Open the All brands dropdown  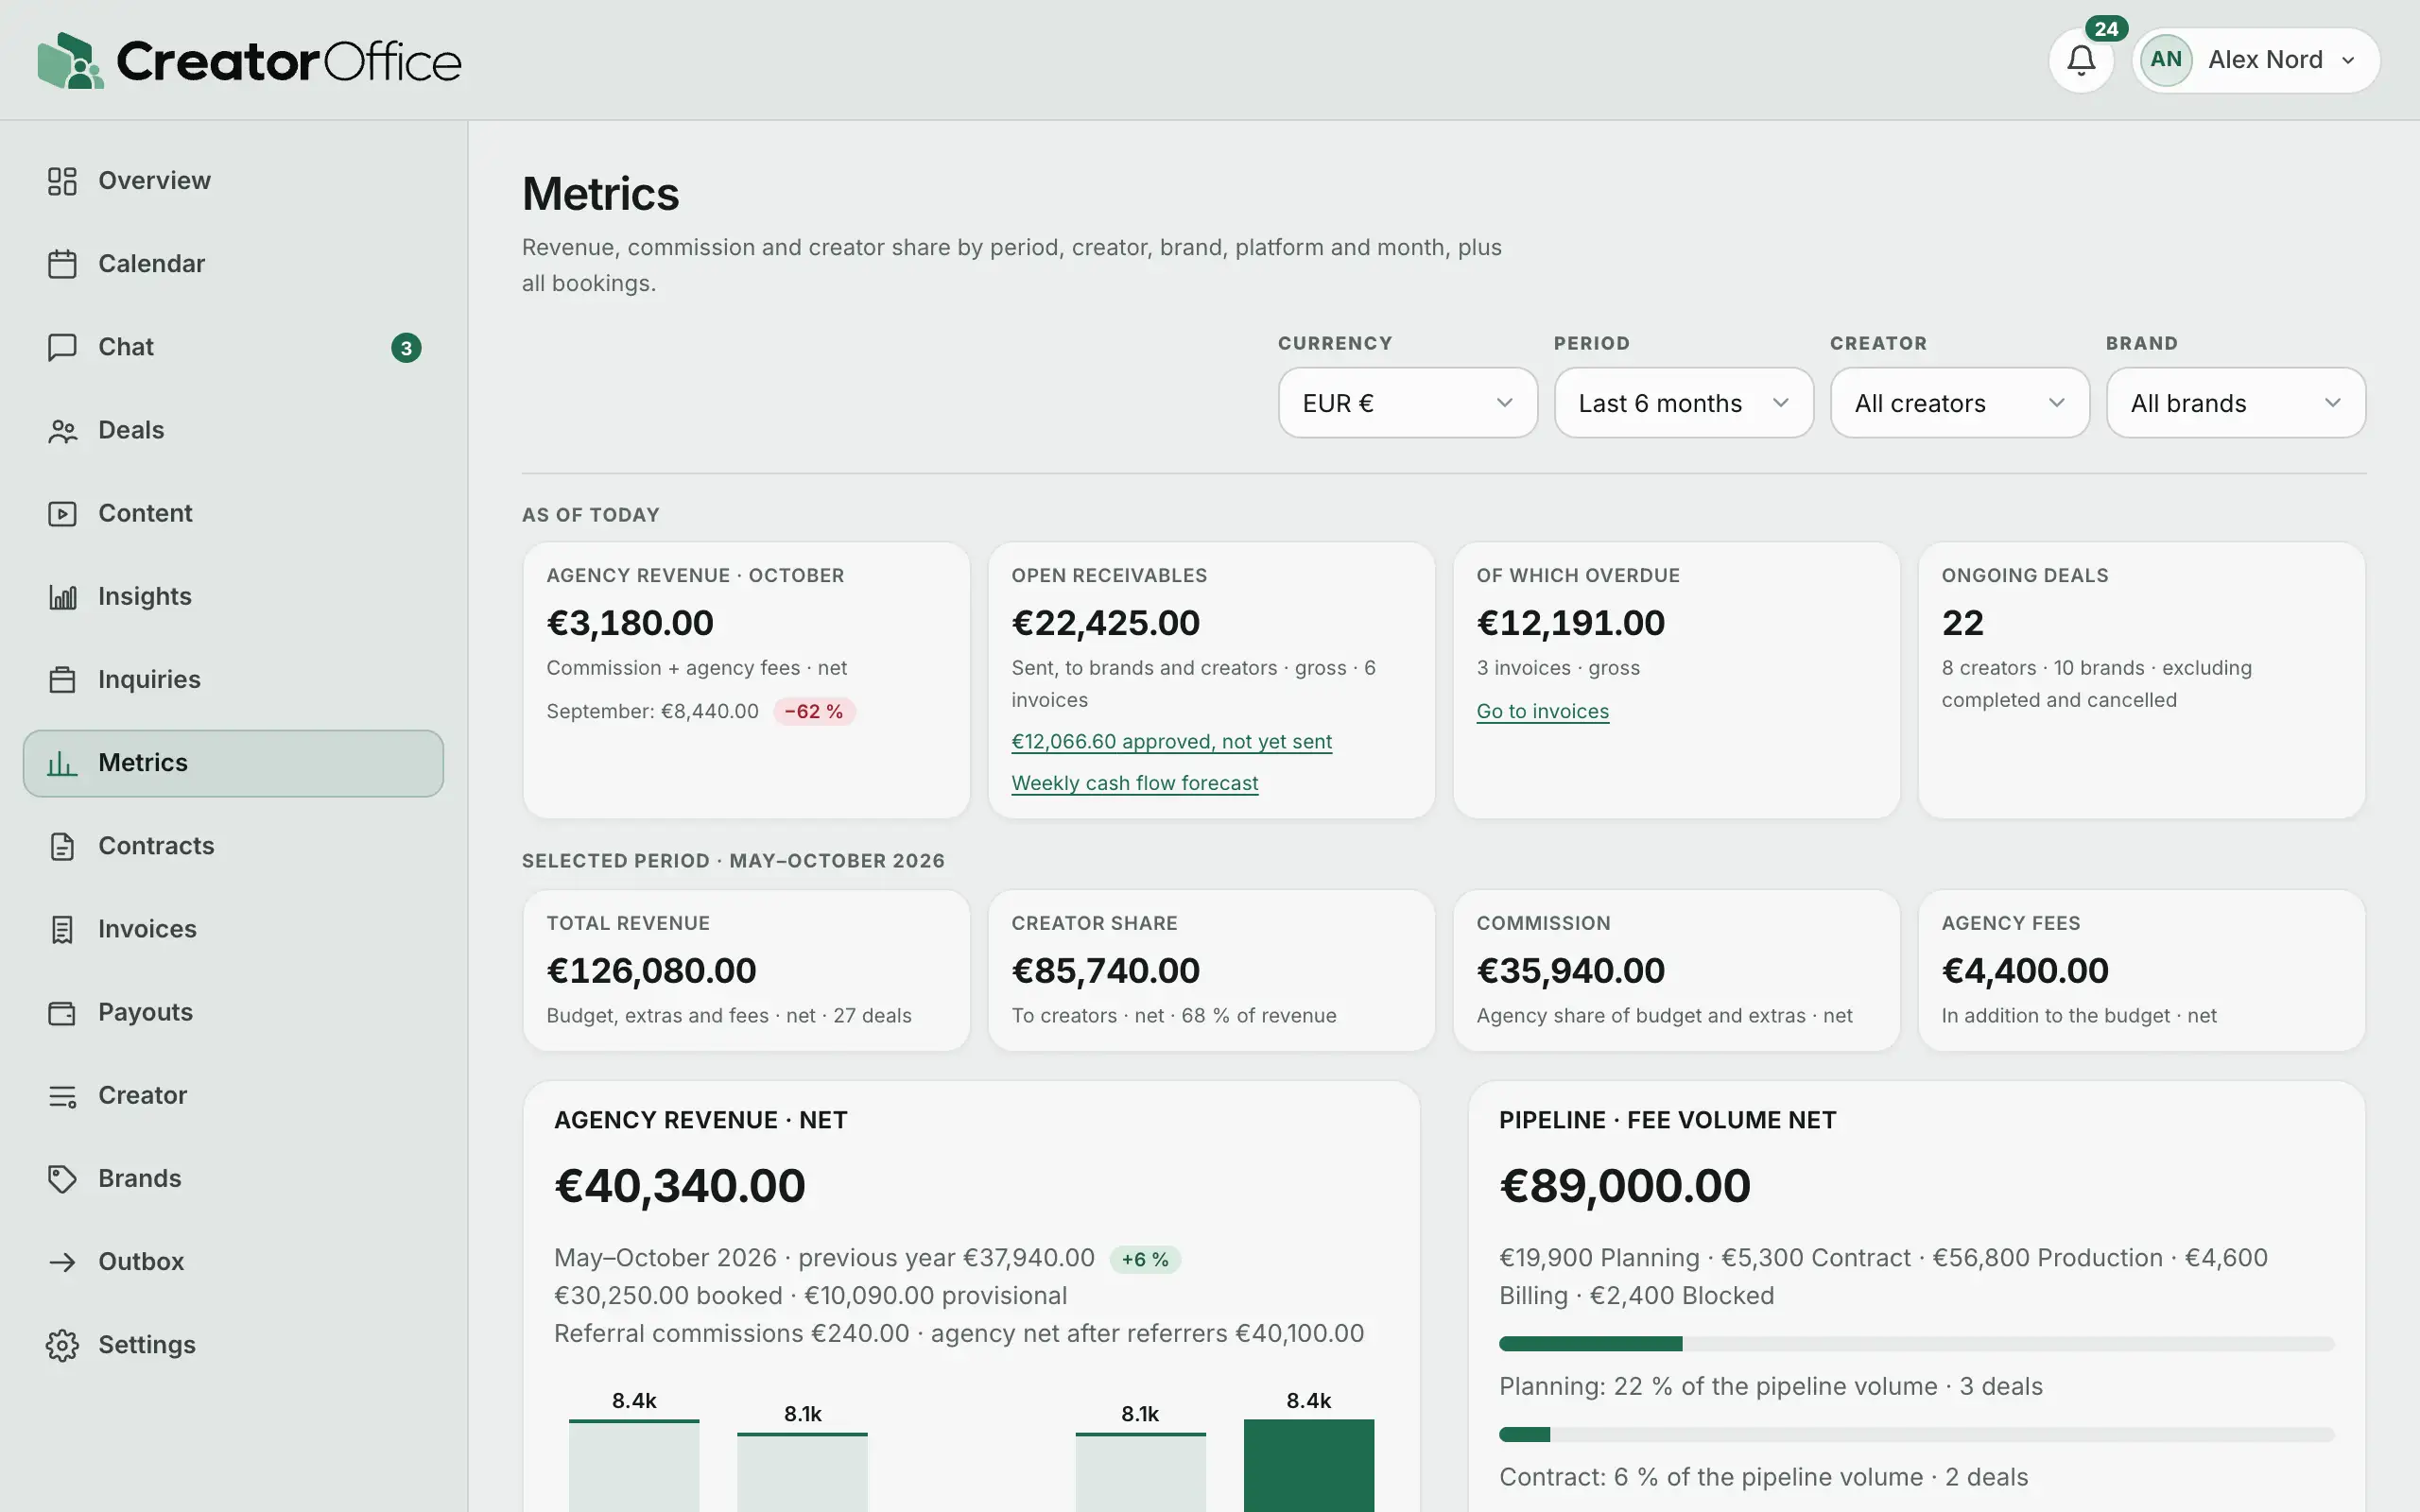2235,402
